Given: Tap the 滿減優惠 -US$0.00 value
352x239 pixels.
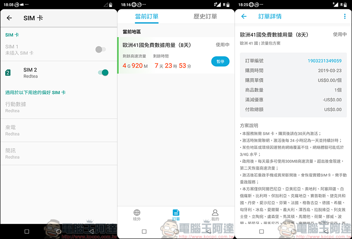Looking at the screenshot, I should click(332, 100).
